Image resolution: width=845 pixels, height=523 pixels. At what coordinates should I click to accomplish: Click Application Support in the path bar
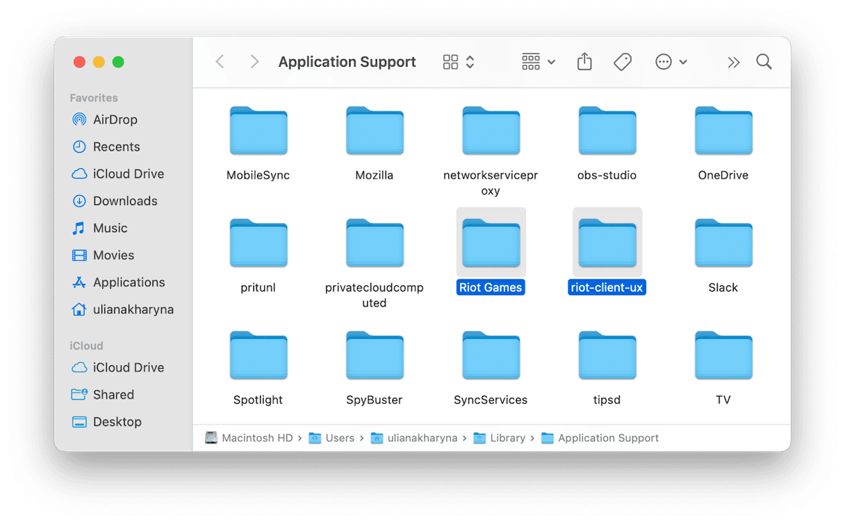pos(600,438)
